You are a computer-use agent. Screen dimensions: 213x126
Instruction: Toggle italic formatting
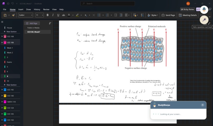point(53,15)
